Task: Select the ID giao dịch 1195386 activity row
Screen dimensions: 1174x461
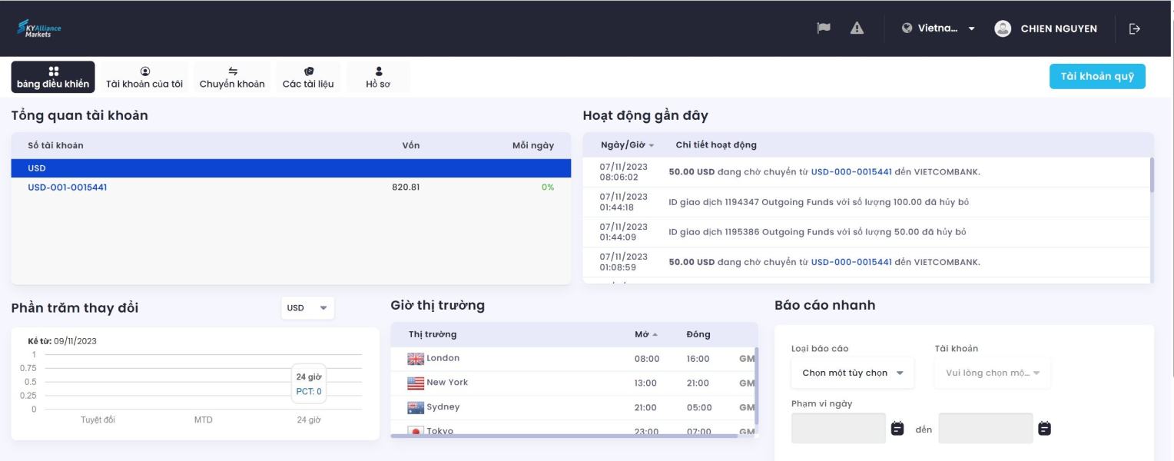Action: tap(867, 232)
